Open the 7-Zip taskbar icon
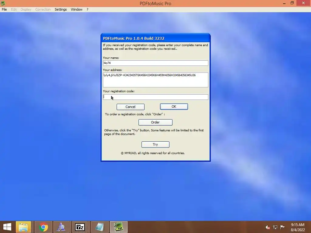 point(80,227)
